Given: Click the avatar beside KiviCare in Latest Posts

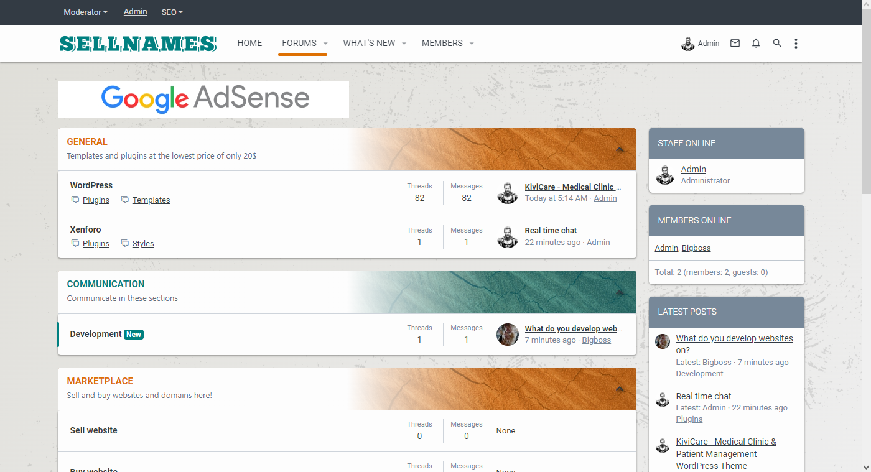Looking at the screenshot, I should 663,444.
